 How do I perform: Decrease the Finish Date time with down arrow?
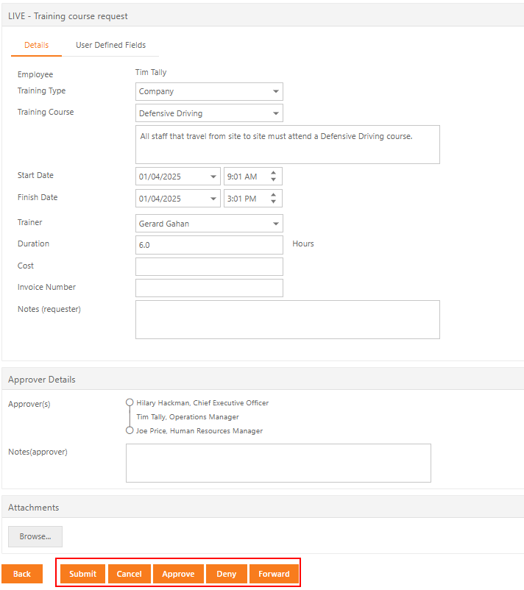(x=273, y=202)
